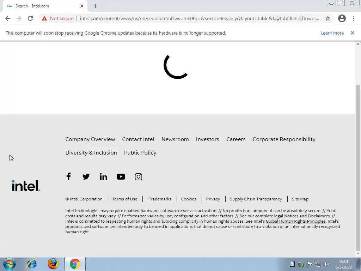Click the © Intel Corporation link
The height and width of the screenshot is (271, 361).
[84, 199]
